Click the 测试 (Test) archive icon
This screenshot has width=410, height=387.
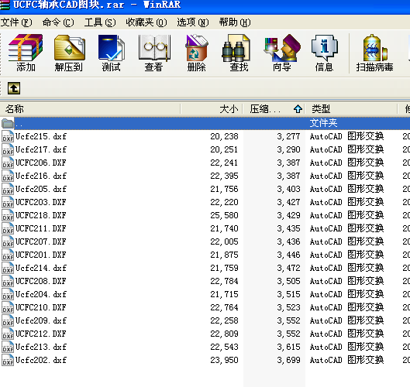click(x=111, y=53)
